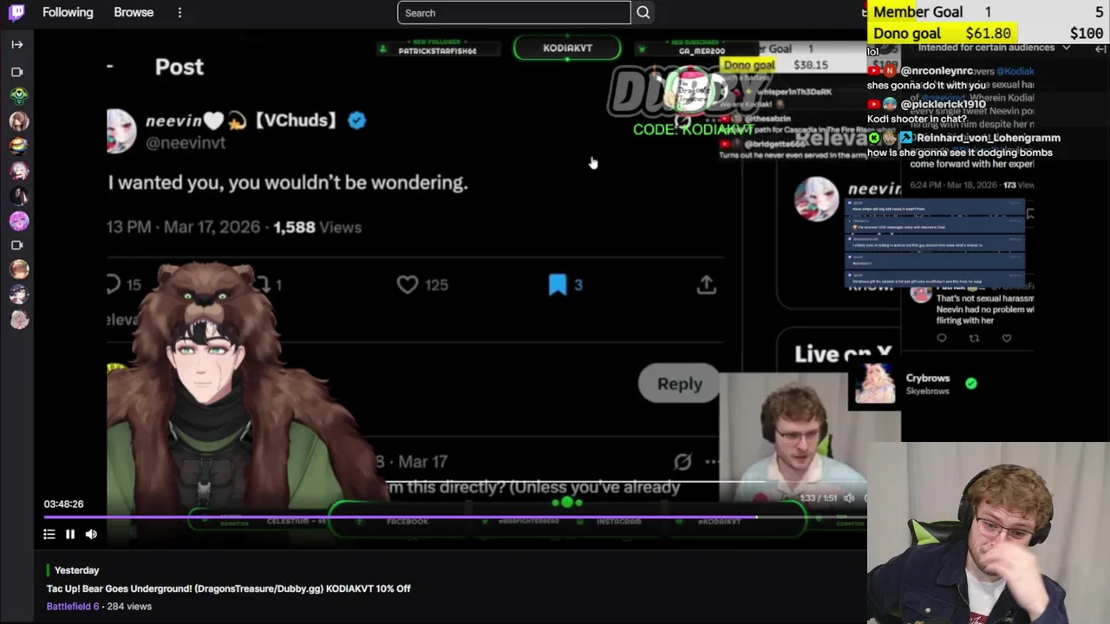Click the Post heading text
This screenshot has height=624, width=1110.
pos(180,68)
